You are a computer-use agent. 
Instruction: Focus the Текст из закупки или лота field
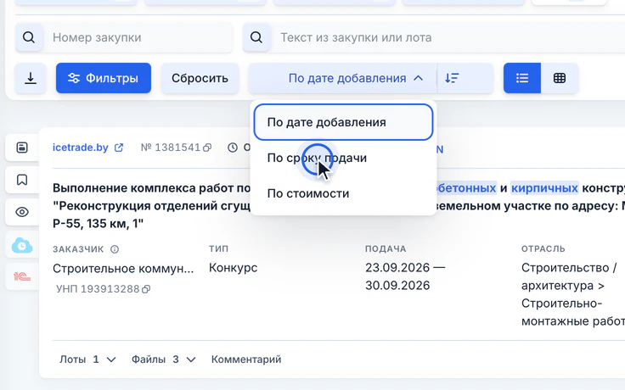click(448, 37)
